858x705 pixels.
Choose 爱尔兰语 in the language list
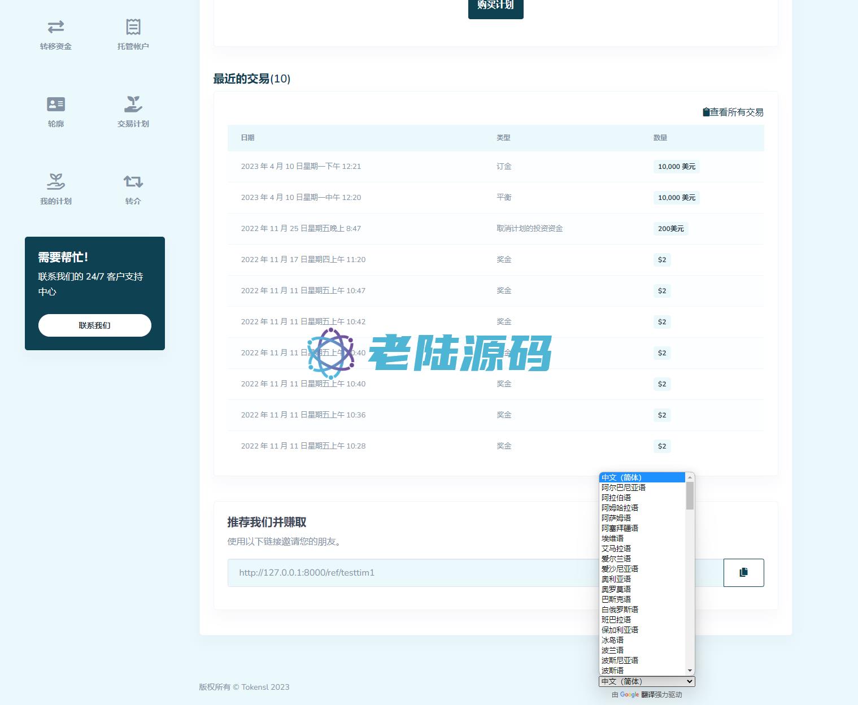616,559
